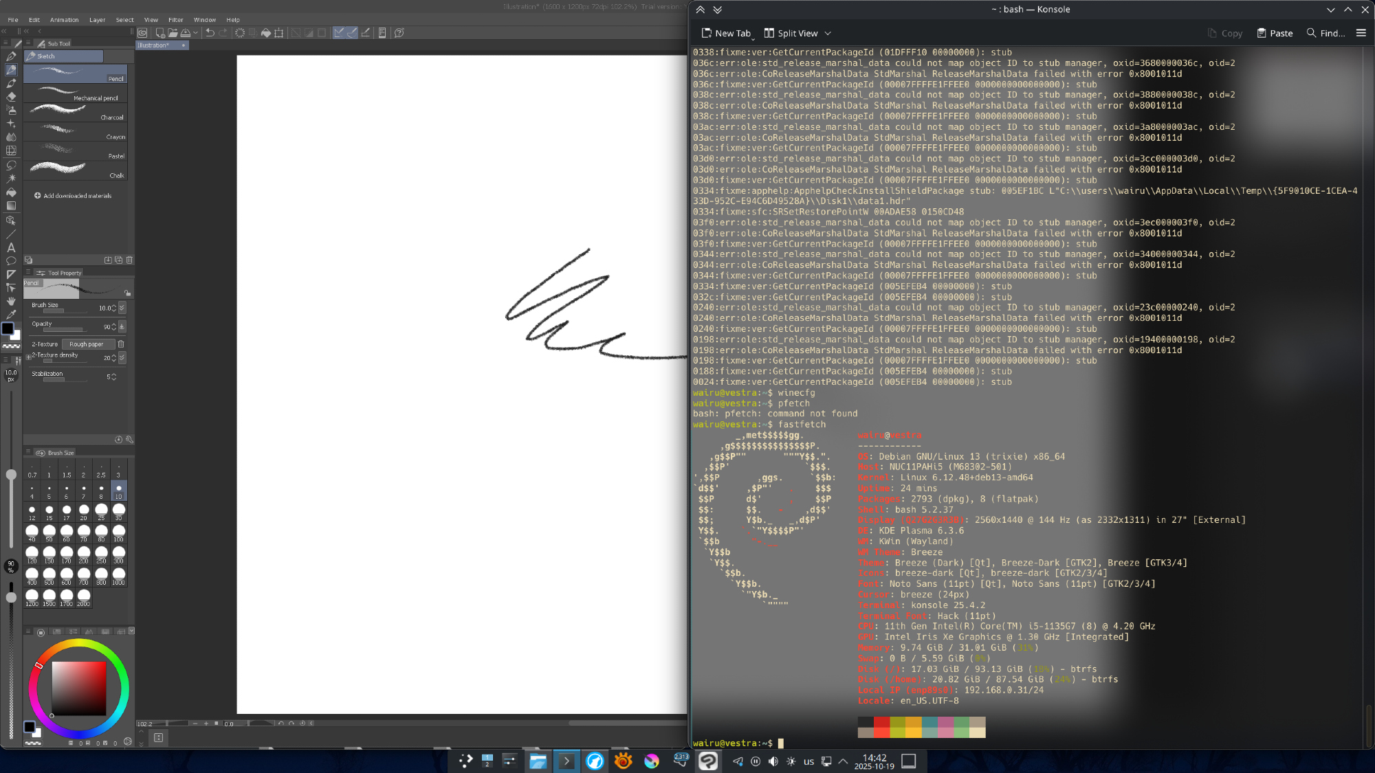
Task: Click the Fill bucket toolbar icon
Action: click(x=266, y=32)
